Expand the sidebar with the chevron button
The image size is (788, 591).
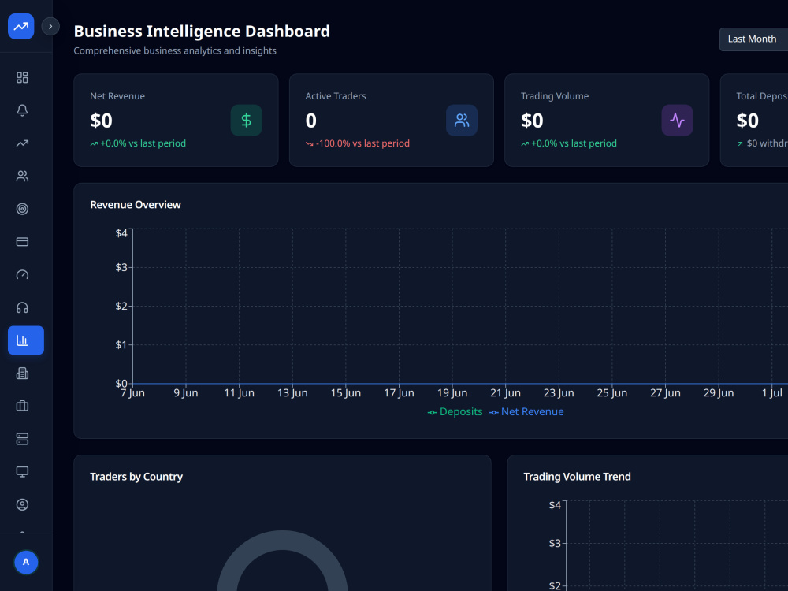[50, 26]
